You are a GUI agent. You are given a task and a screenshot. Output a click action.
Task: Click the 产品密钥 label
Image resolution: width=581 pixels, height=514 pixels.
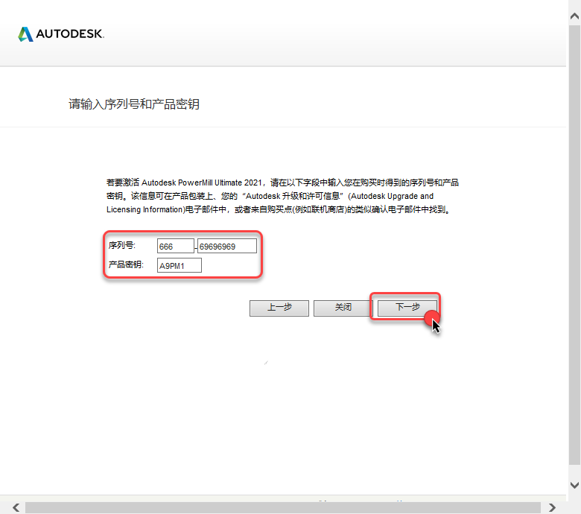tap(126, 264)
